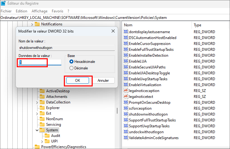Image resolution: width=230 pixels, height=149 pixels.
Task: Click the icon next to shutdownwithoutlogon entry
Action: (x=126, y=114)
